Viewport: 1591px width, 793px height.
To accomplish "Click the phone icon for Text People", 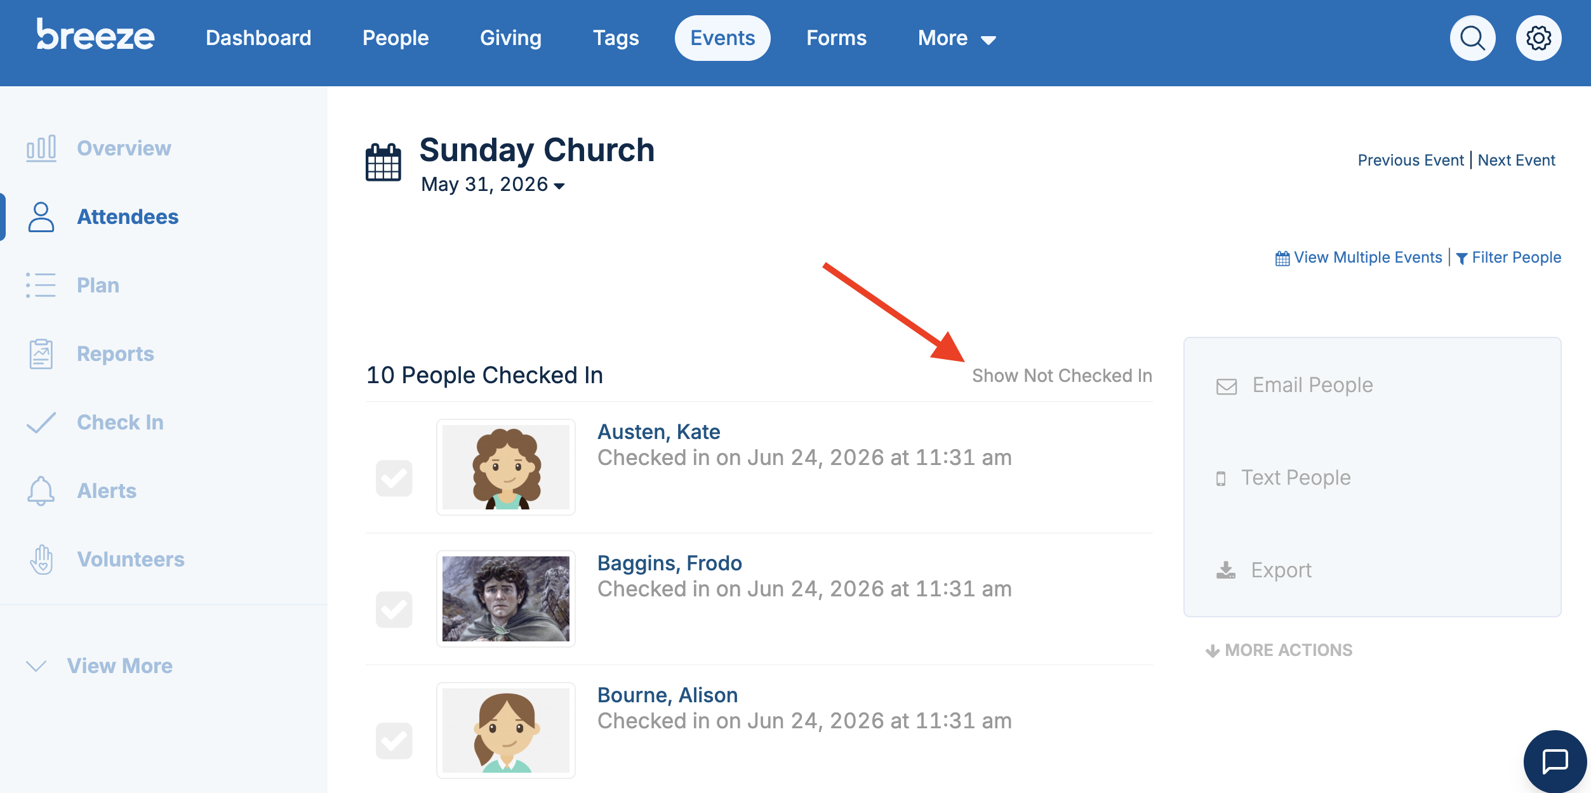I will tap(1221, 478).
